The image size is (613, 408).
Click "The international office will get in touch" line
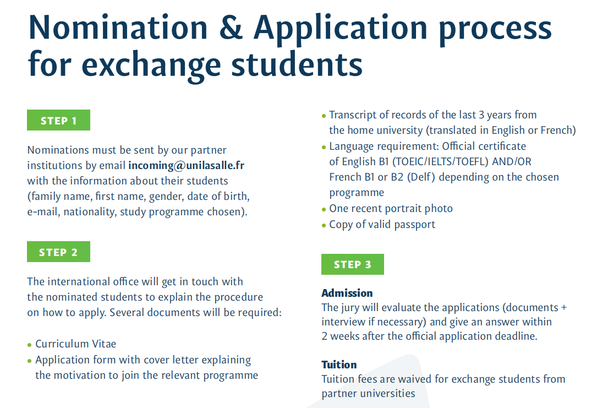(x=135, y=281)
